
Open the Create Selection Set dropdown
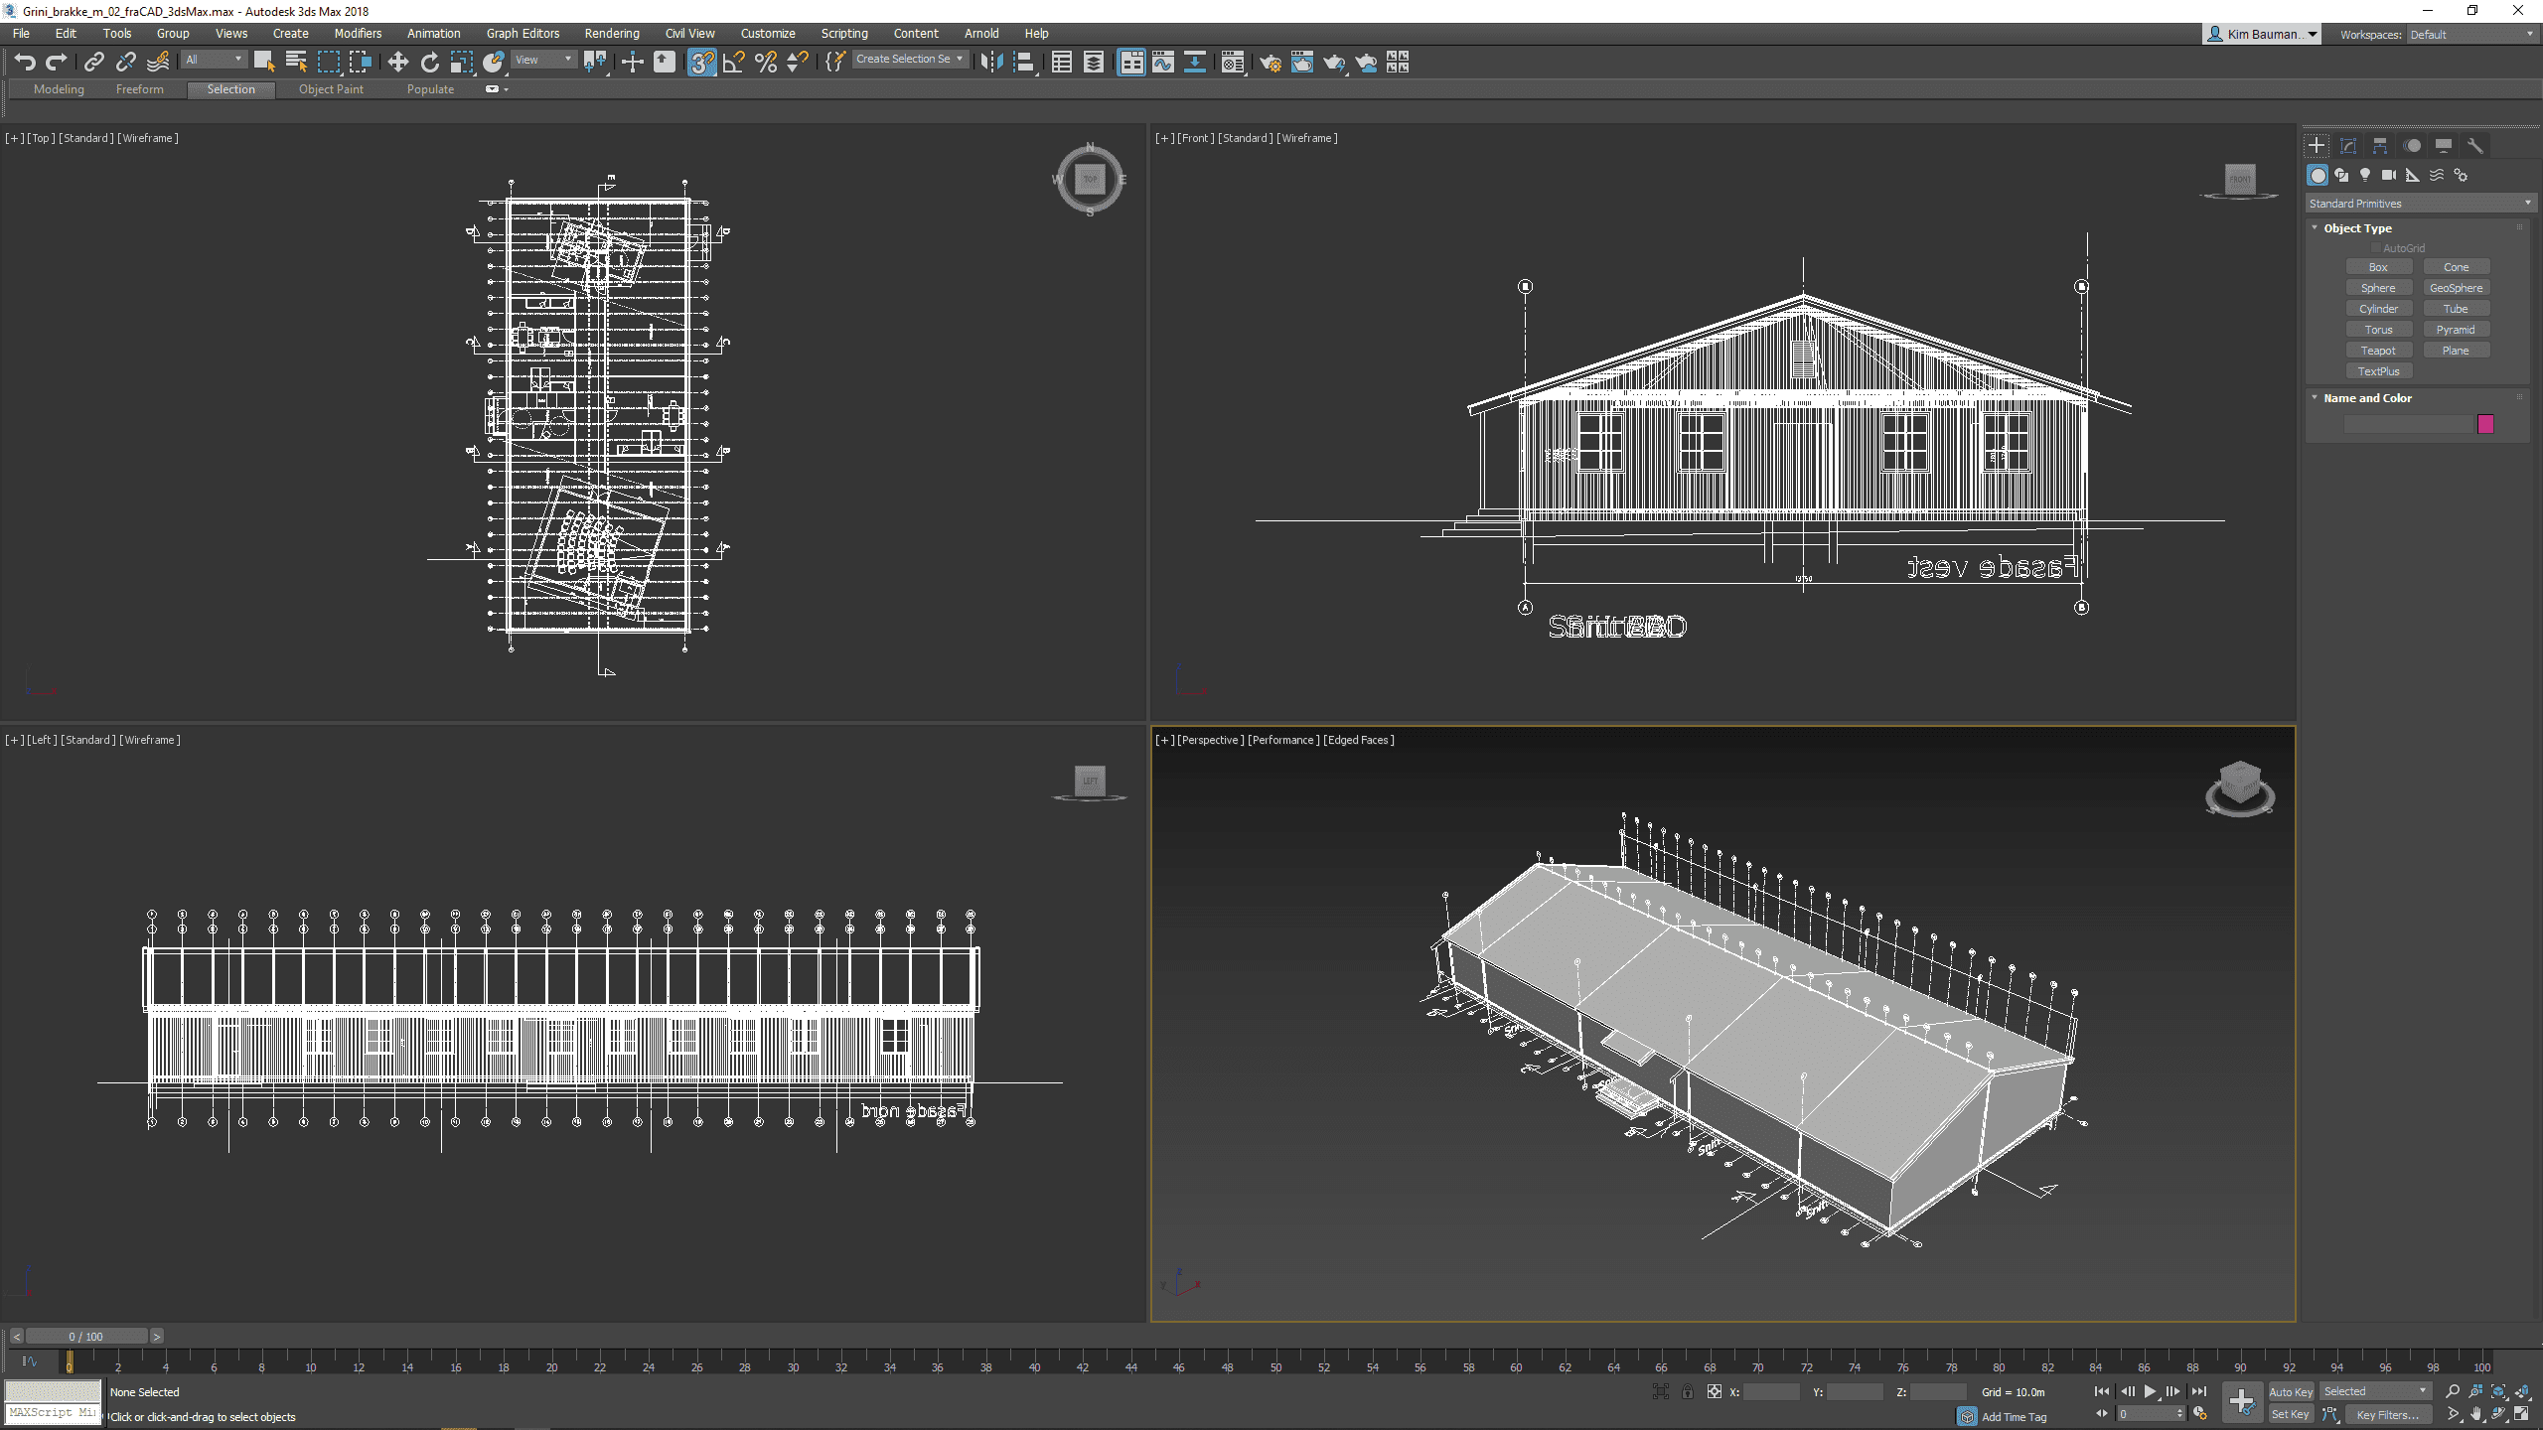(910, 60)
